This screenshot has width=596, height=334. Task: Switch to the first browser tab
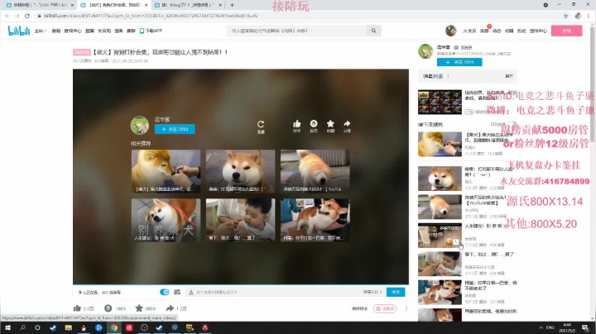click(40, 5)
